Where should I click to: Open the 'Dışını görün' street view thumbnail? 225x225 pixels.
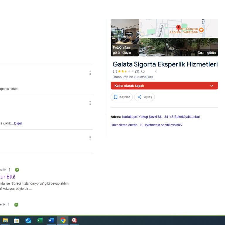178,47
